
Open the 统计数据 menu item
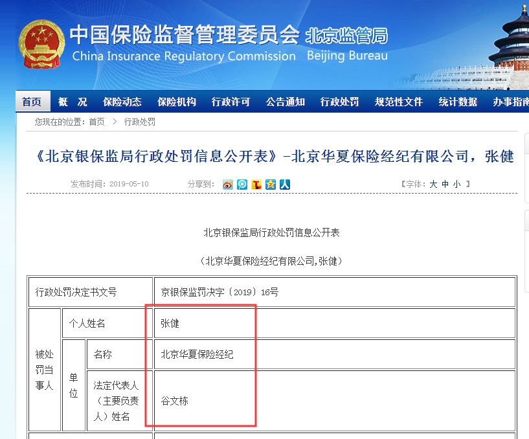pos(458,102)
